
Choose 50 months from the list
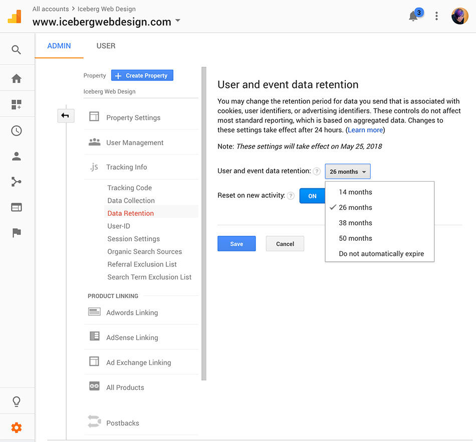pos(379,238)
